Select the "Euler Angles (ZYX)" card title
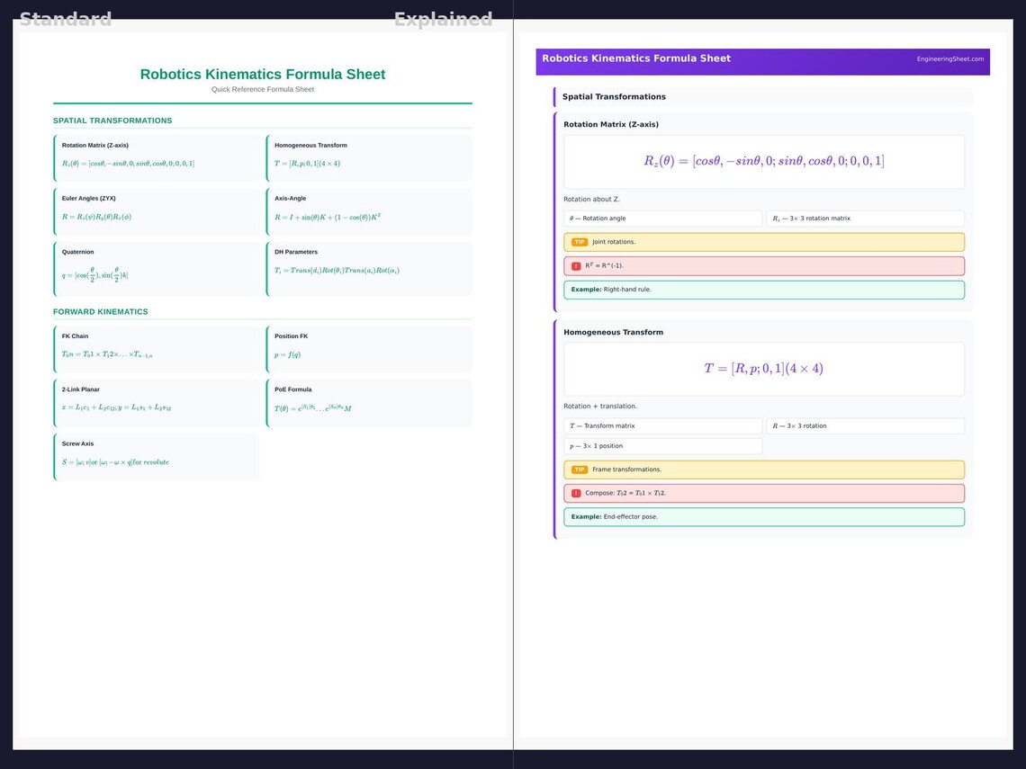This screenshot has height=769, width=1026. 89,198
